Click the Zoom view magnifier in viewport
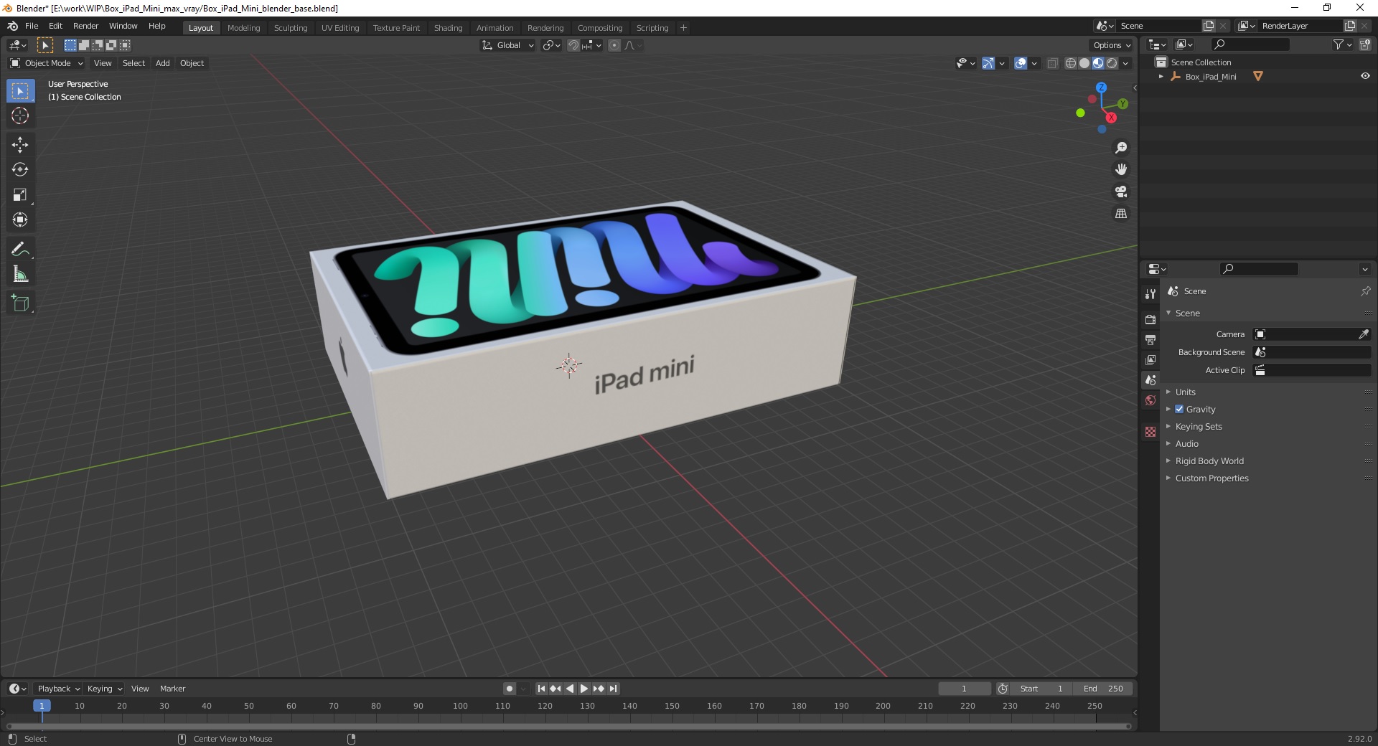This screenshot has width=1378, height=746. (x=1121, y=148)
